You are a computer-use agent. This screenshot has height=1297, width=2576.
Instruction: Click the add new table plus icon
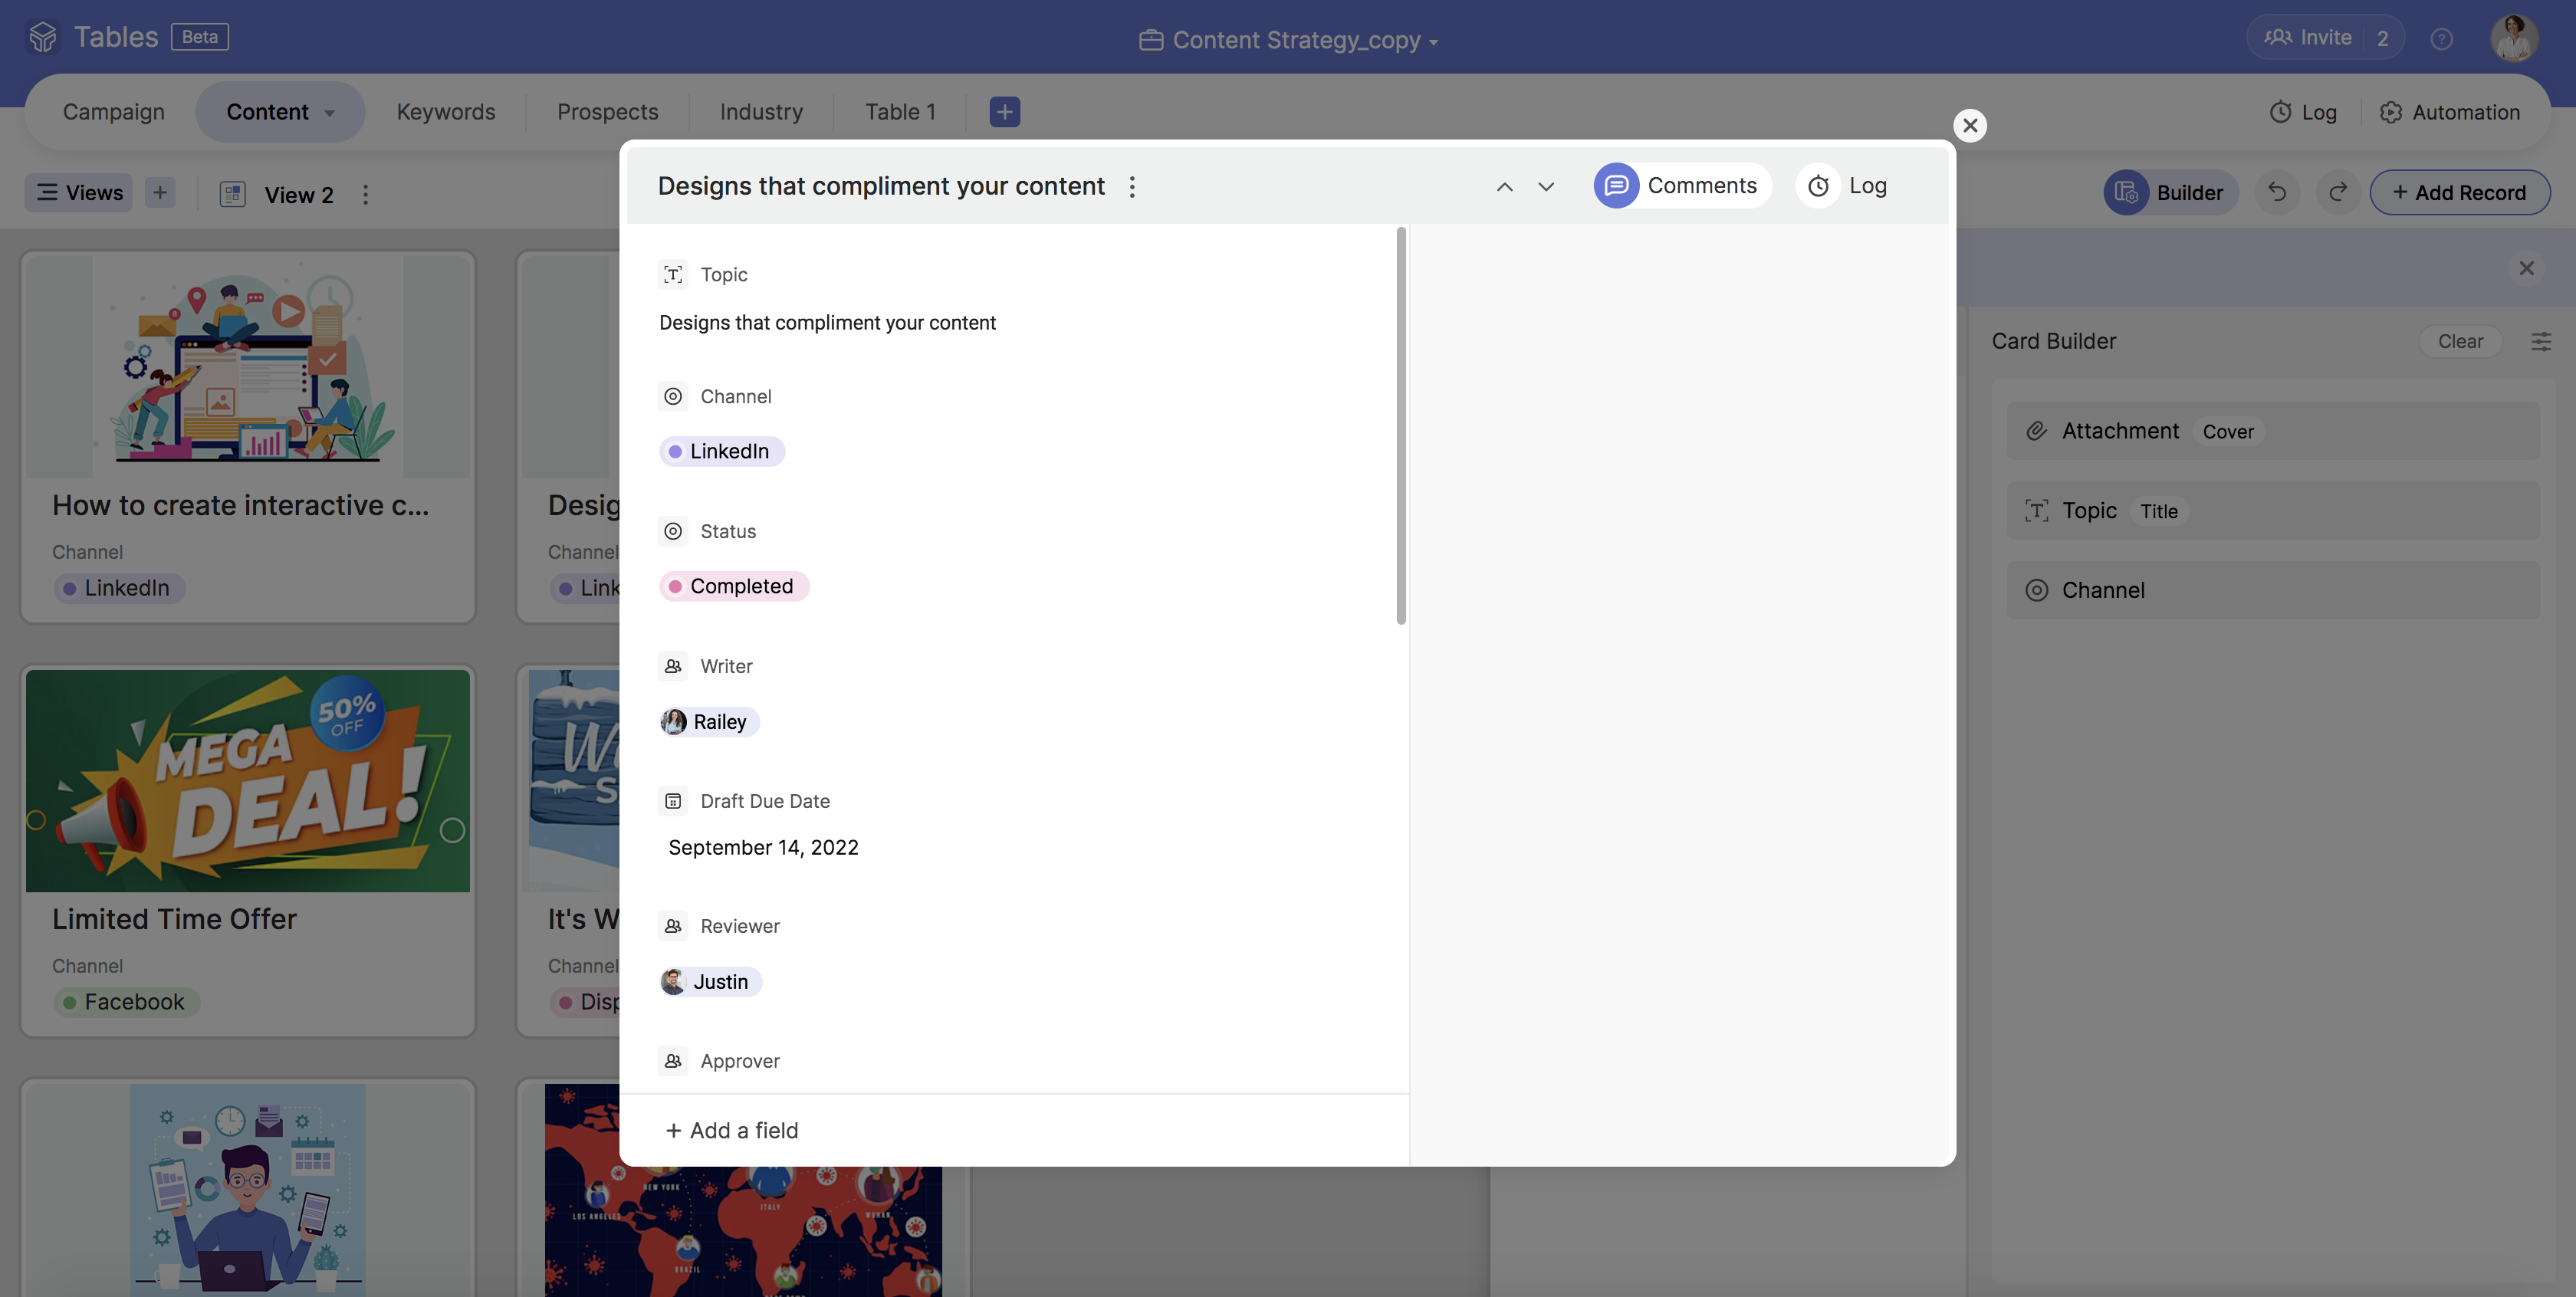tap(1004, 112)
